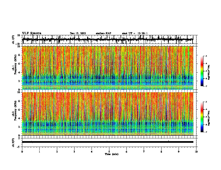This screenshot has height=170, width=221.
Task: Click time axis tick label "3"
Action: [x=74, y=151]
